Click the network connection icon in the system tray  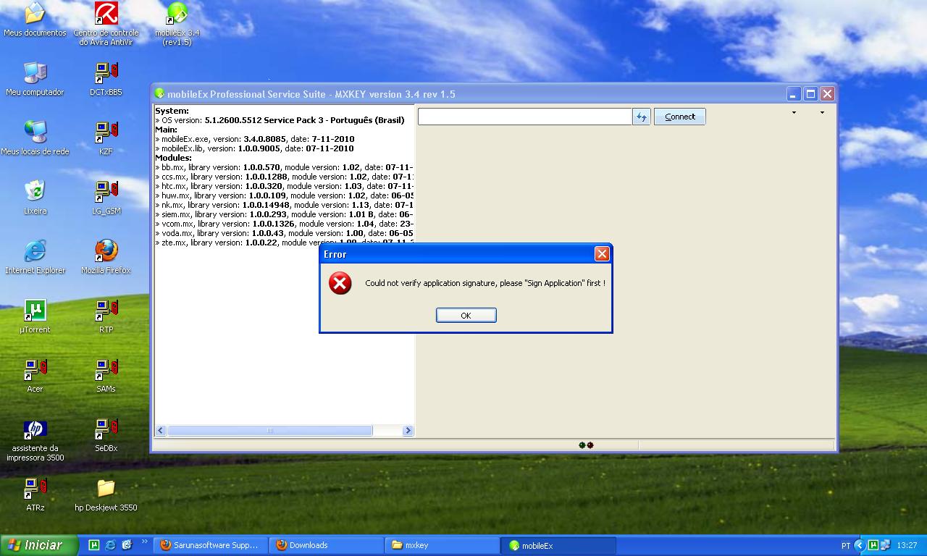point(885,545)
